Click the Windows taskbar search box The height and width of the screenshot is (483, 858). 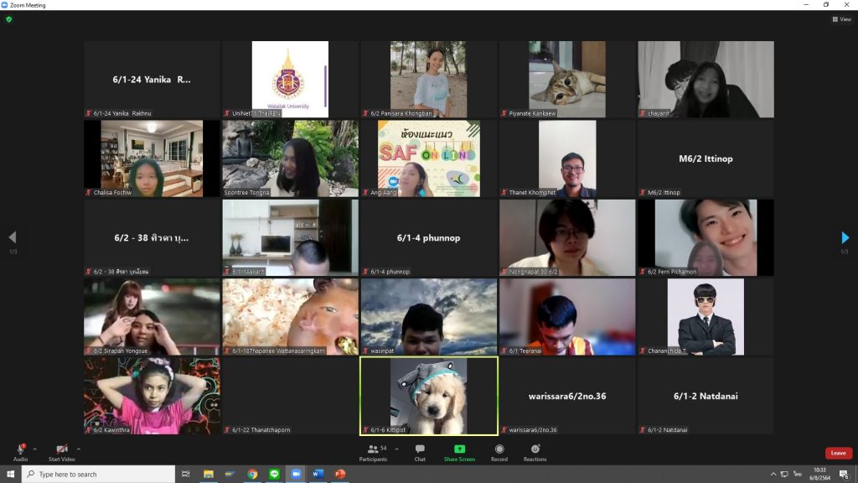click(98, 475)
